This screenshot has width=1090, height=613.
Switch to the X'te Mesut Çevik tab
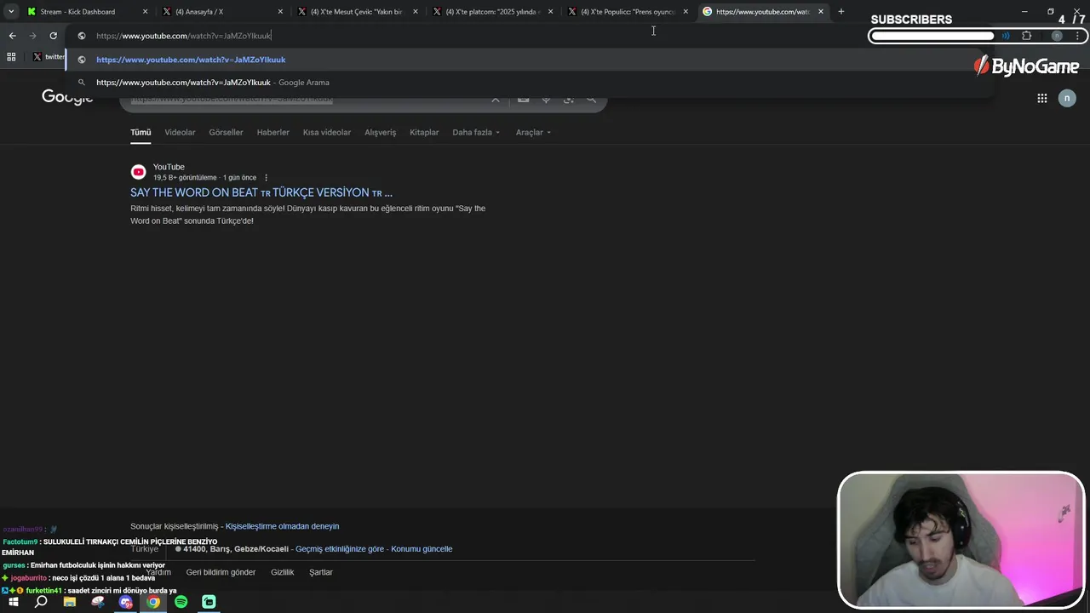click(356, 12)
